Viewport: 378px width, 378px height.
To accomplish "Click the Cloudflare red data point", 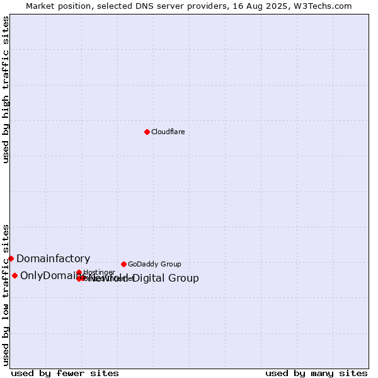I will click(x=147, y=132).
